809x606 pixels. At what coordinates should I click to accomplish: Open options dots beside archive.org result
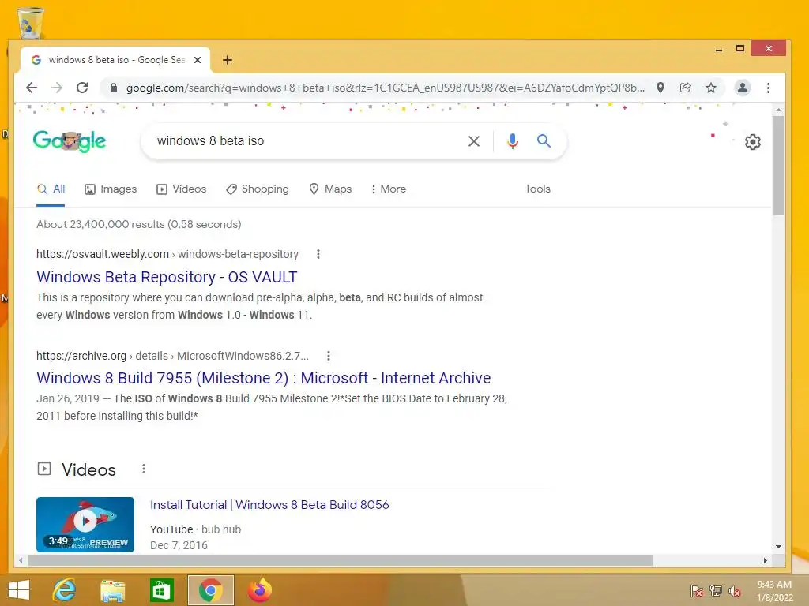(329, 356)
